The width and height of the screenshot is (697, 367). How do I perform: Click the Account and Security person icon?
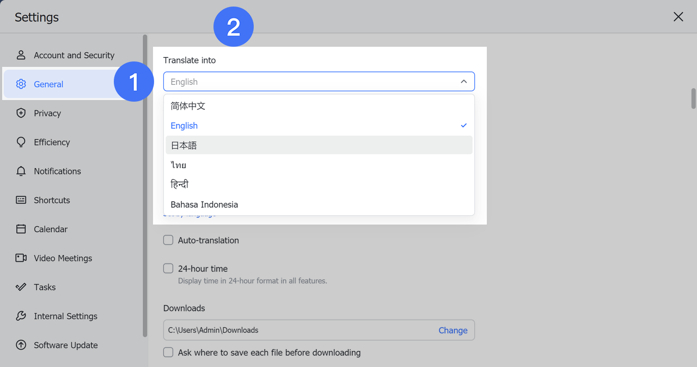(21, 55)
